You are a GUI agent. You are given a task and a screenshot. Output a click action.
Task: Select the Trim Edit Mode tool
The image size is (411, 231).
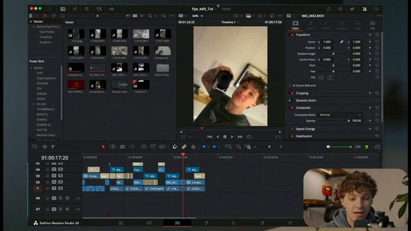[x=113, y=147]
